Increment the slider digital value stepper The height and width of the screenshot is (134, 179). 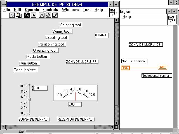coord(33,87)
